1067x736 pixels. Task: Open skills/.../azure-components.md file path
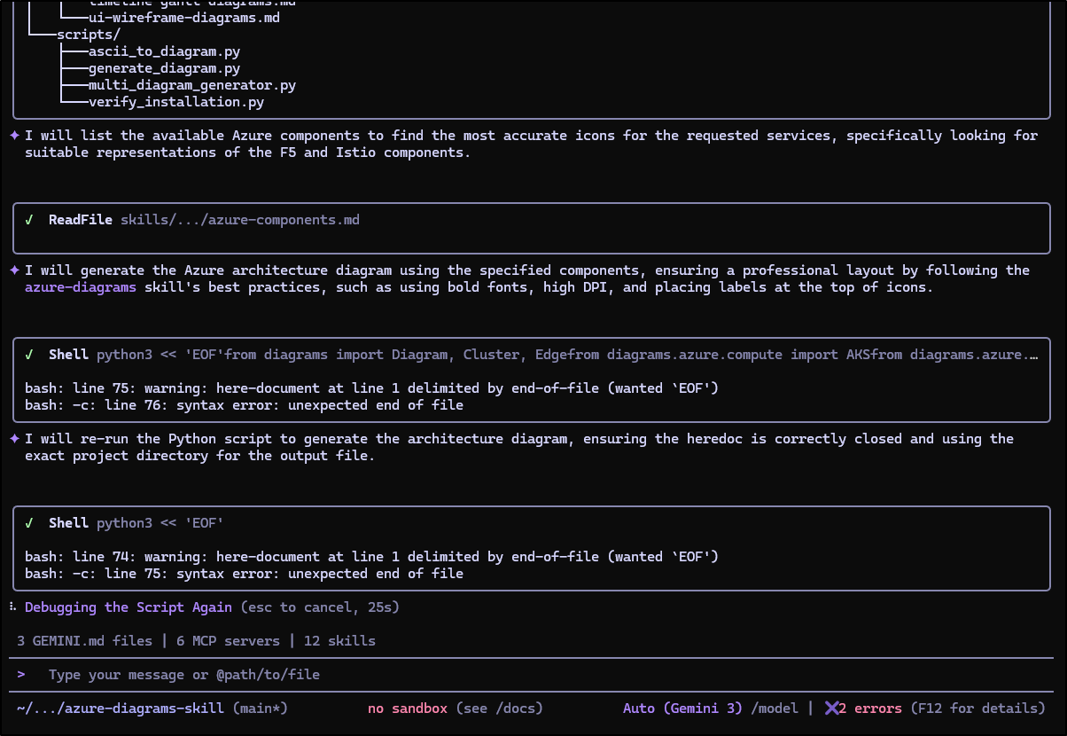point(240,220)
